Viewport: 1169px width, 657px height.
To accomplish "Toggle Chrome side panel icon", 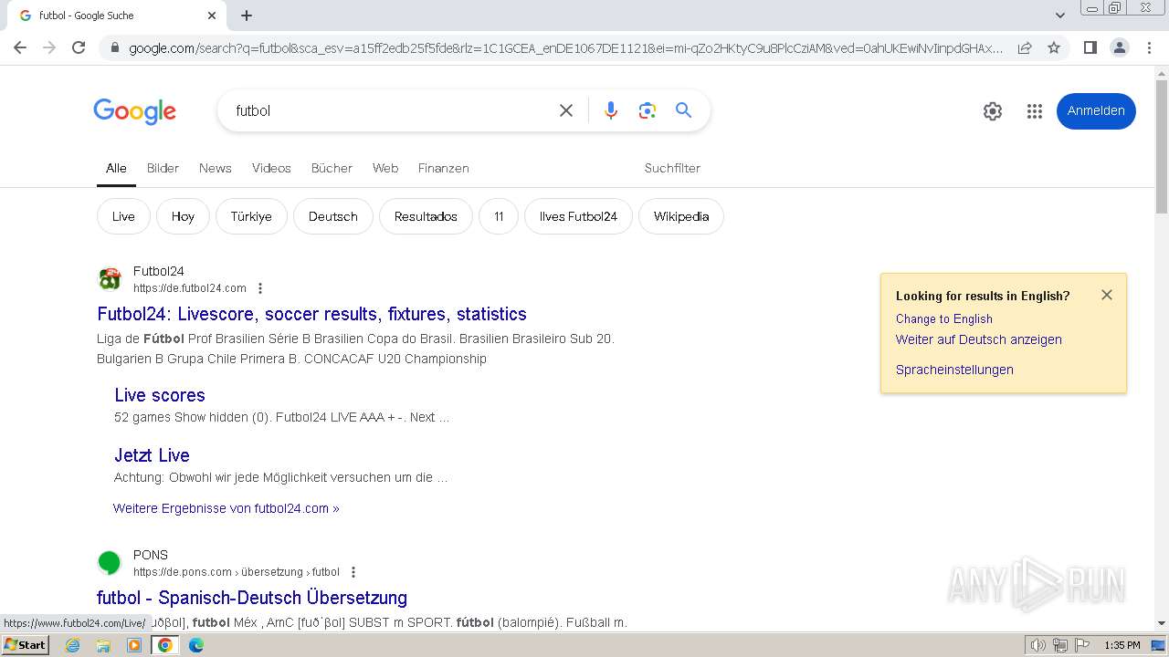I will (1090, 47).
